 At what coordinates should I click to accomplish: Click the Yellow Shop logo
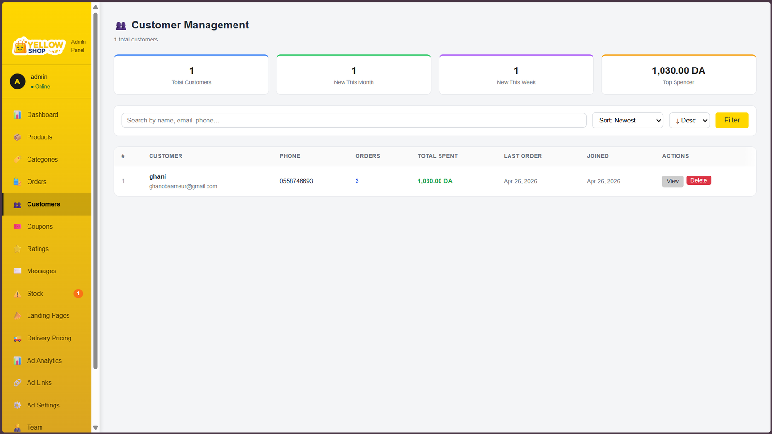(x=38, y=46)
